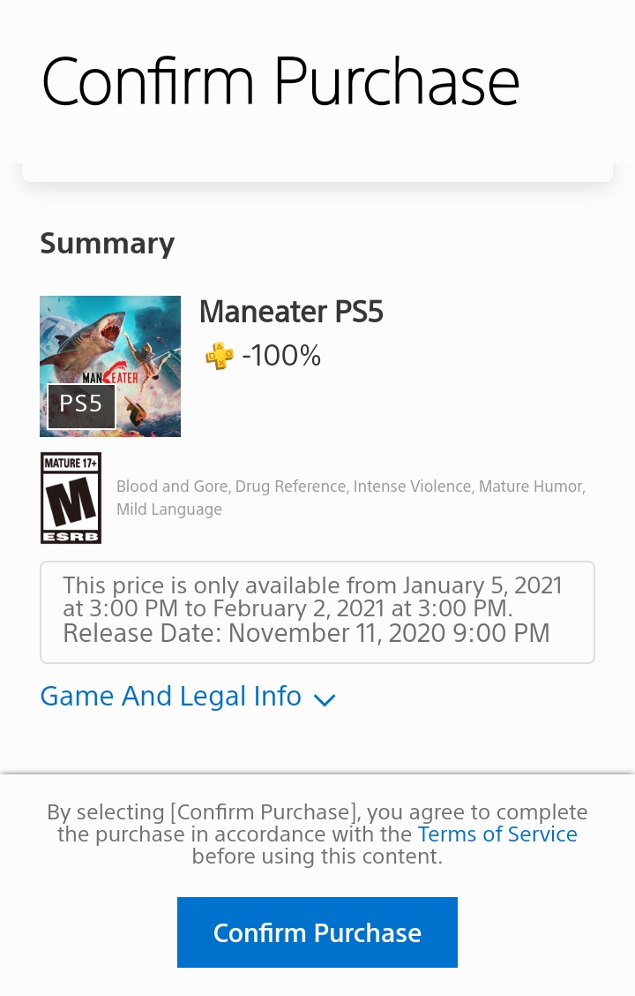Click the ESRB Mature 17+ rating icon
Screen dimensions: 635x996
(71, 498)
